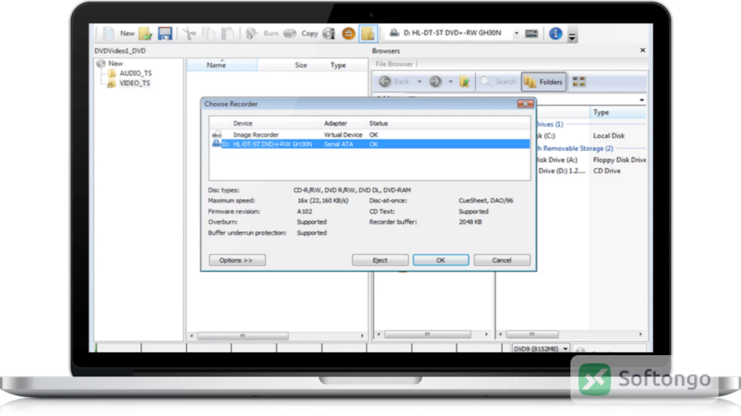Image resolution: width=741 pixels, height=416 pixels.
Task: Click the orange Eject icon in toolbar
Action: (x=349, y=34)
